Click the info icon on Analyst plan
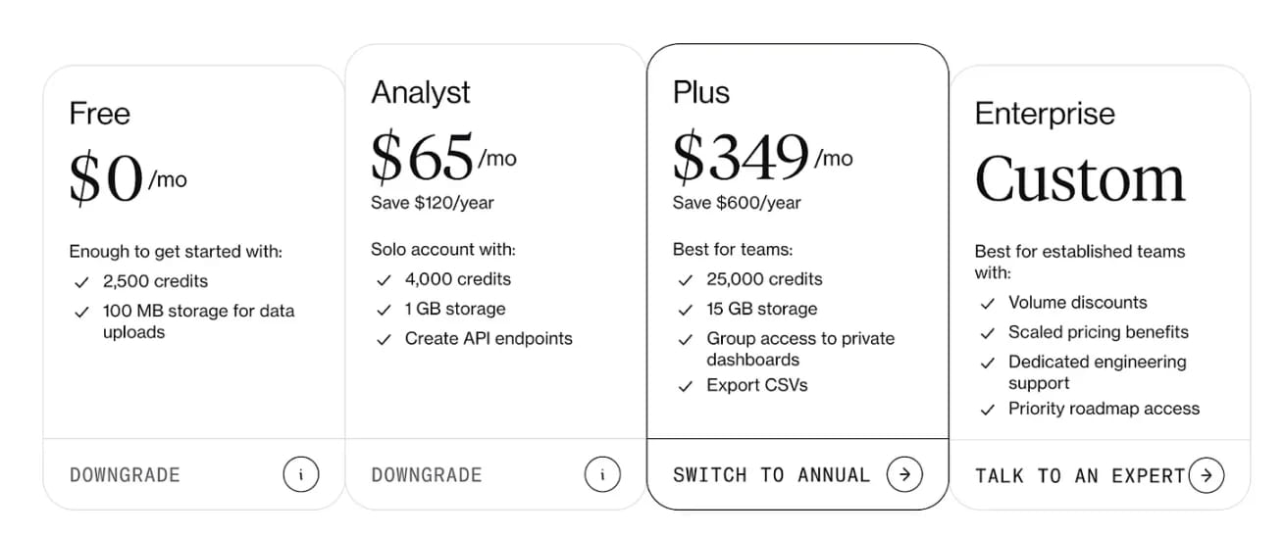1285x536 pixels. coord(602,475)
